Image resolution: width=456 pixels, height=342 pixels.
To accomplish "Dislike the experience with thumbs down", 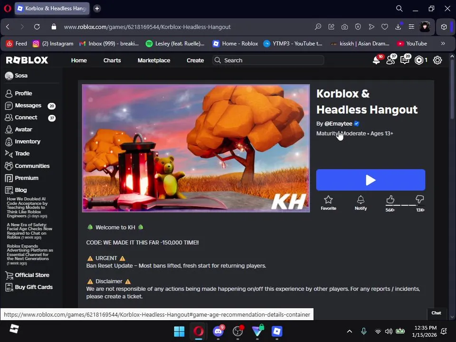I will (419, 199).
